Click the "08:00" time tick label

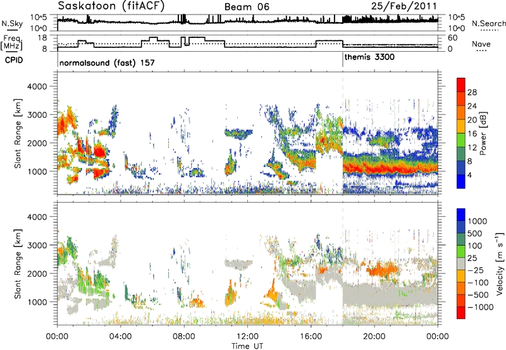click(x=183, y=337)
